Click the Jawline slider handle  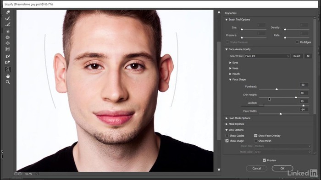point(304,106)
